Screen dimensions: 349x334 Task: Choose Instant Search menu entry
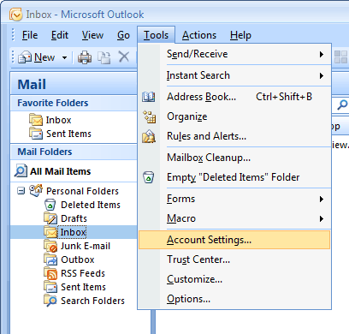point(234,75)
